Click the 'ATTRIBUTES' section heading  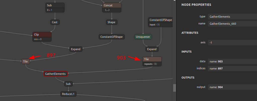coord(190,33)
